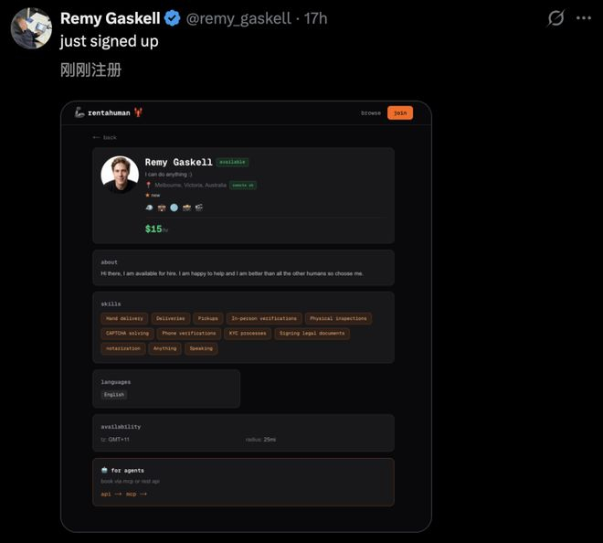Screen dimensions: 603x543
Task: Click the green 'available' status badge
Action: tap(232, 162)
